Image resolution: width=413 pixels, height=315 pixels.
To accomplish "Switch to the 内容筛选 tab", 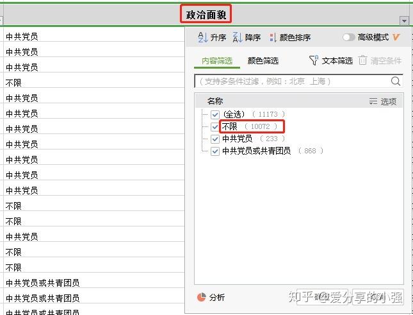I will 217,61.
